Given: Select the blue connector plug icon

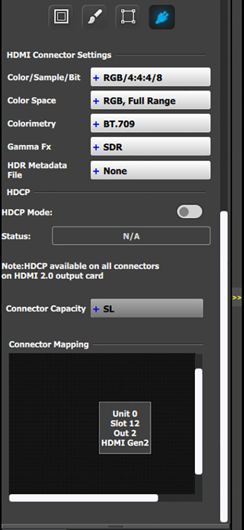Looking at the screenshot, I should 162,17.
